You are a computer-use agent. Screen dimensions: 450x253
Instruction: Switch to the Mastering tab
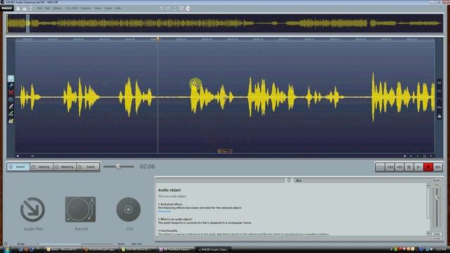point(65,167)
